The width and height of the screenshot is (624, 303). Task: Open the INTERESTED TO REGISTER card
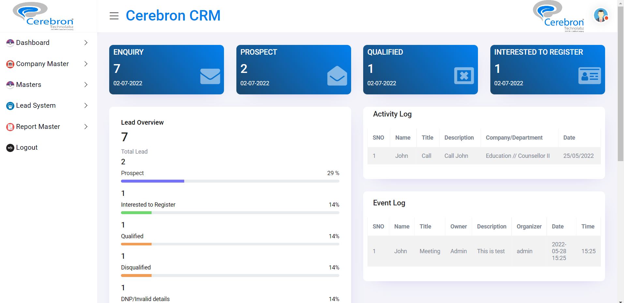pyautogui.click(x=547, y=70)
